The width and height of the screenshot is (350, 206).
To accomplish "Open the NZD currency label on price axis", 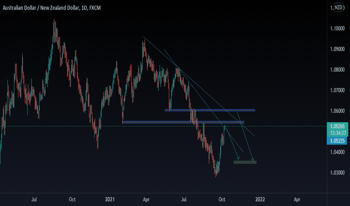I will 338,7.
